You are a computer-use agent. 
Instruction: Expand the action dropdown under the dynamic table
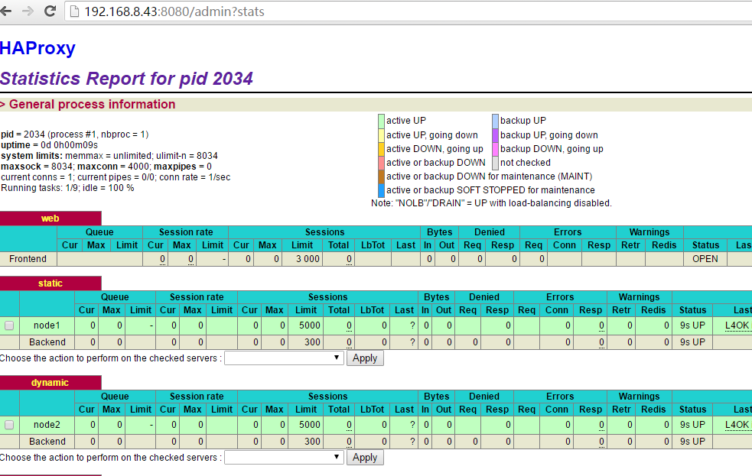pos(284,458)
